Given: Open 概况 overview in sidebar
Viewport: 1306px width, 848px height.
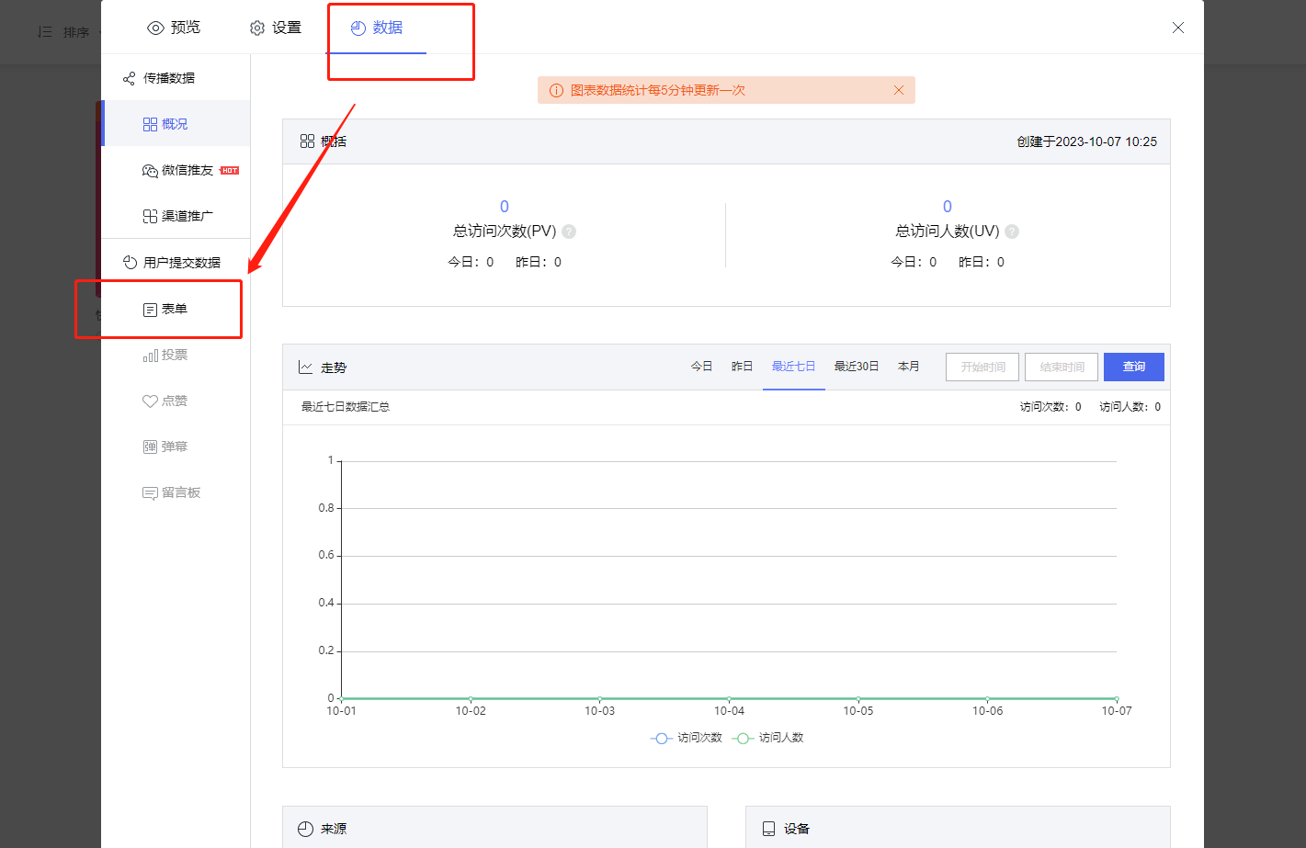Looking at the screenshot, I should click(165, 124).
